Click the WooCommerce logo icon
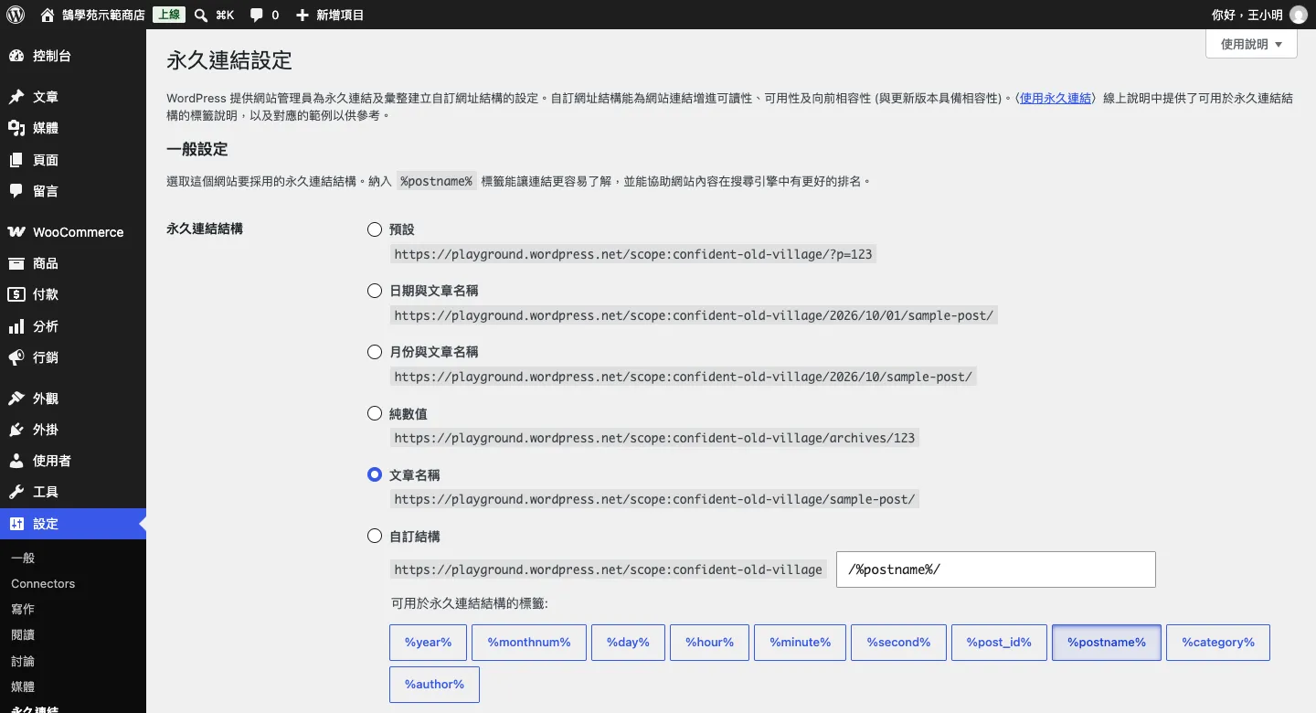1316x713 pixels. 16,232
